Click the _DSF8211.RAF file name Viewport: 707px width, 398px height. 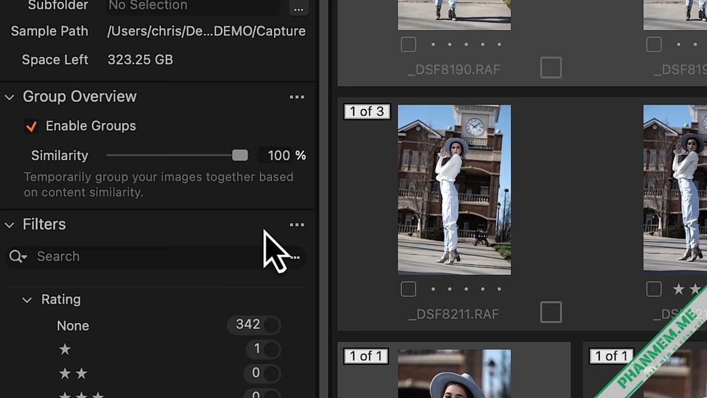coord(454,314)
